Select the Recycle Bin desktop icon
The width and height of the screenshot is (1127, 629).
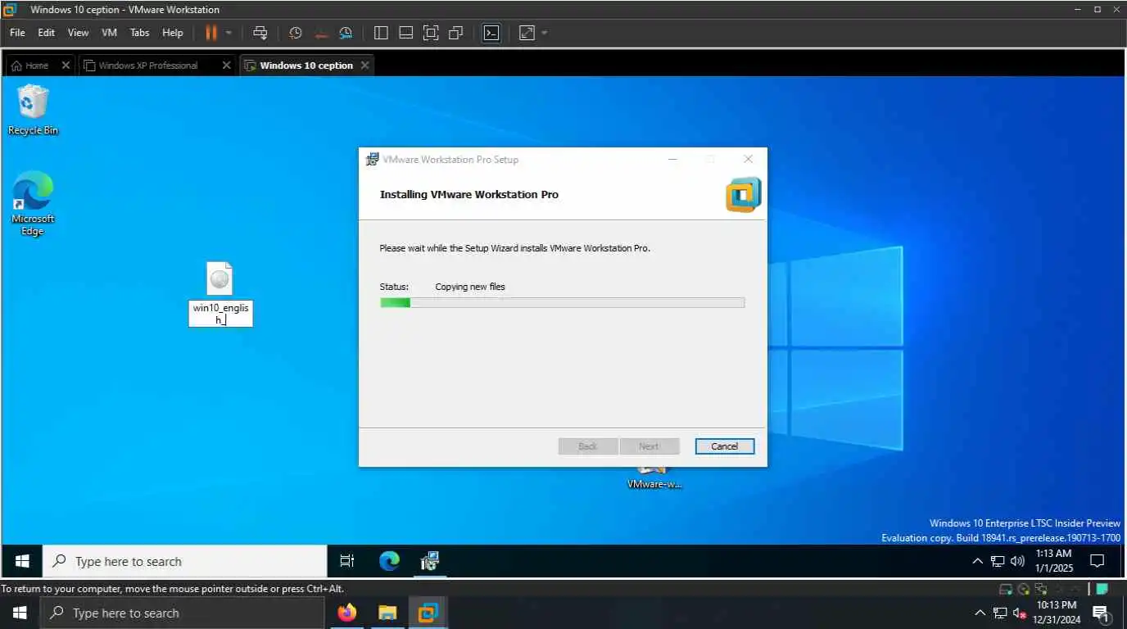[x=34, y=111]
